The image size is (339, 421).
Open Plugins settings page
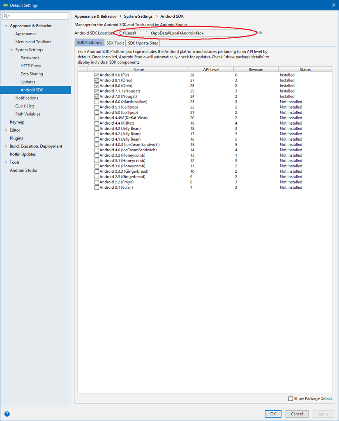(x=16, y=138)
